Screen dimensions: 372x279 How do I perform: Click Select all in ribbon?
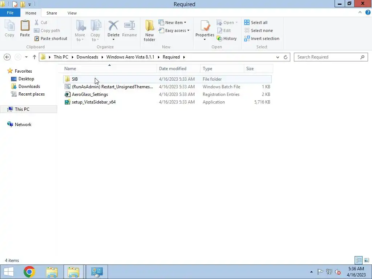tap(256, 23)
